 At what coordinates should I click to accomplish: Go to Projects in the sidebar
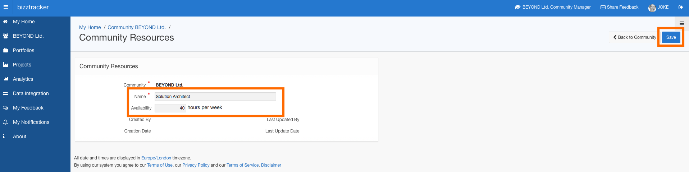(22, 65)
